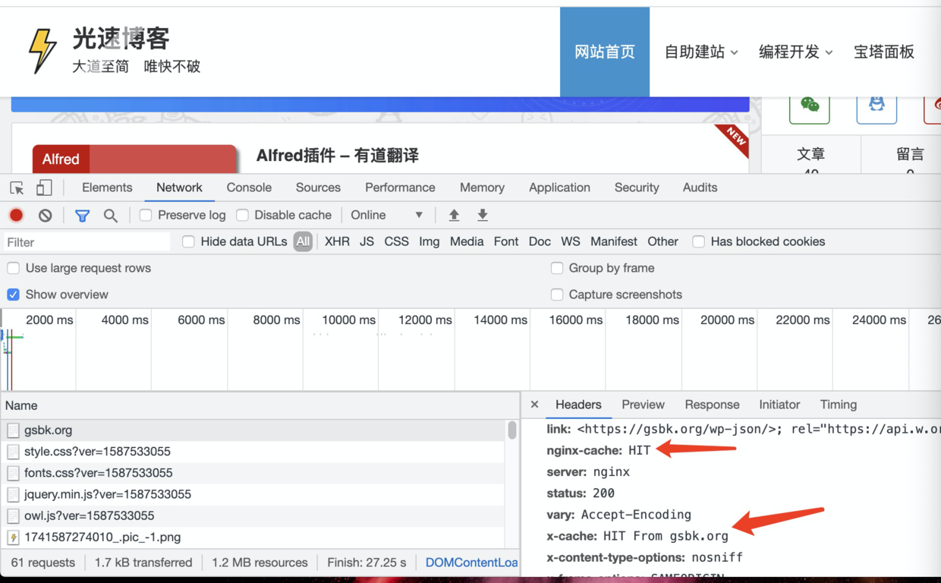Click the record network log button

click(16, 215)
